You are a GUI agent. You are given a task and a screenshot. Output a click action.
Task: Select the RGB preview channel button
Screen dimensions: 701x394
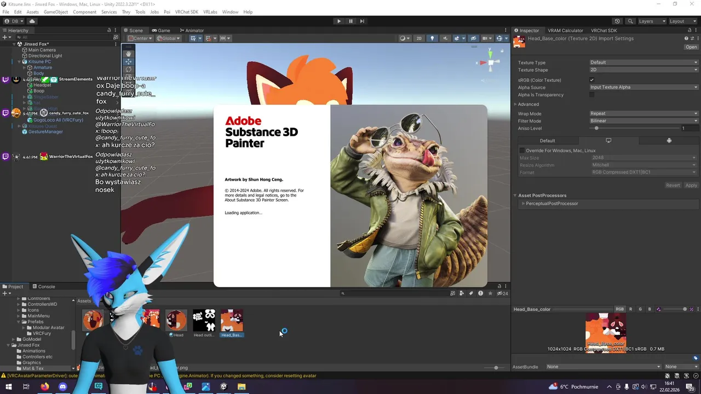coord(619,309)
